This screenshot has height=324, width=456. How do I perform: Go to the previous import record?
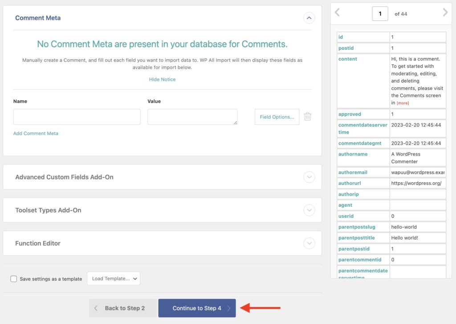(337, 13)
